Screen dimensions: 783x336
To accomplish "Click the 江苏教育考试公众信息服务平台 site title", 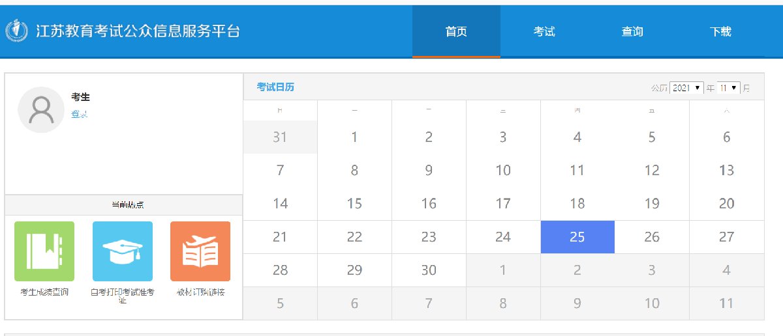I will [x=138, y=31].
